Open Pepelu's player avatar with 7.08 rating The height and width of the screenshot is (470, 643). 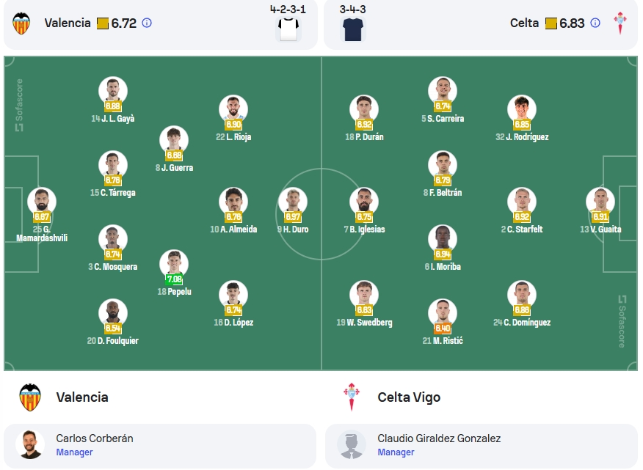click(x=174, y=264)
